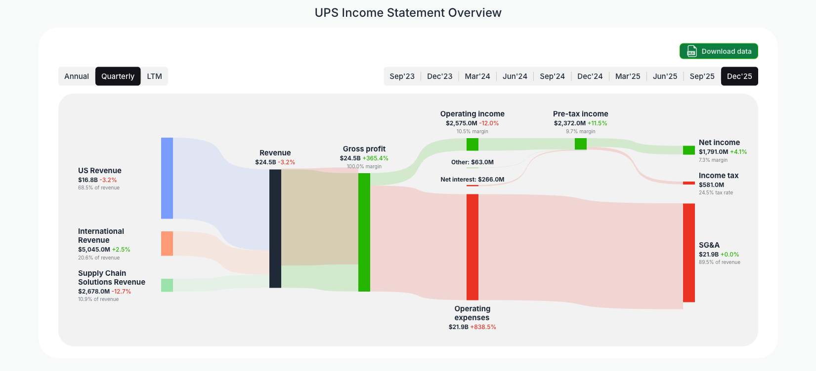Select the Dec'23 quarter
Image resolution: width=816 pixels, height=371 pixels.
(439, 76)
